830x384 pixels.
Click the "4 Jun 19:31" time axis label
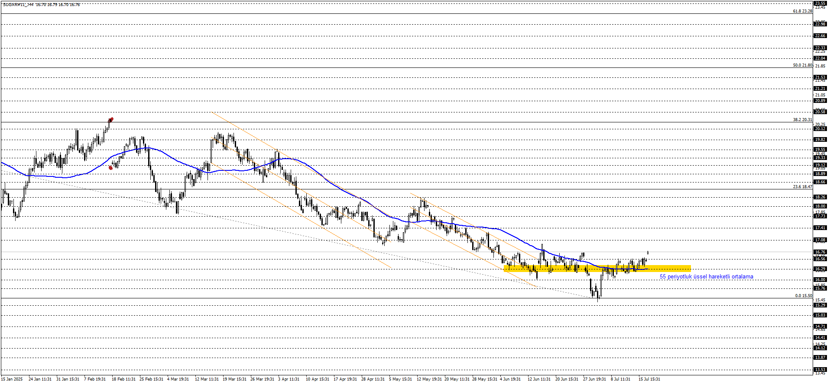point(510,379)
